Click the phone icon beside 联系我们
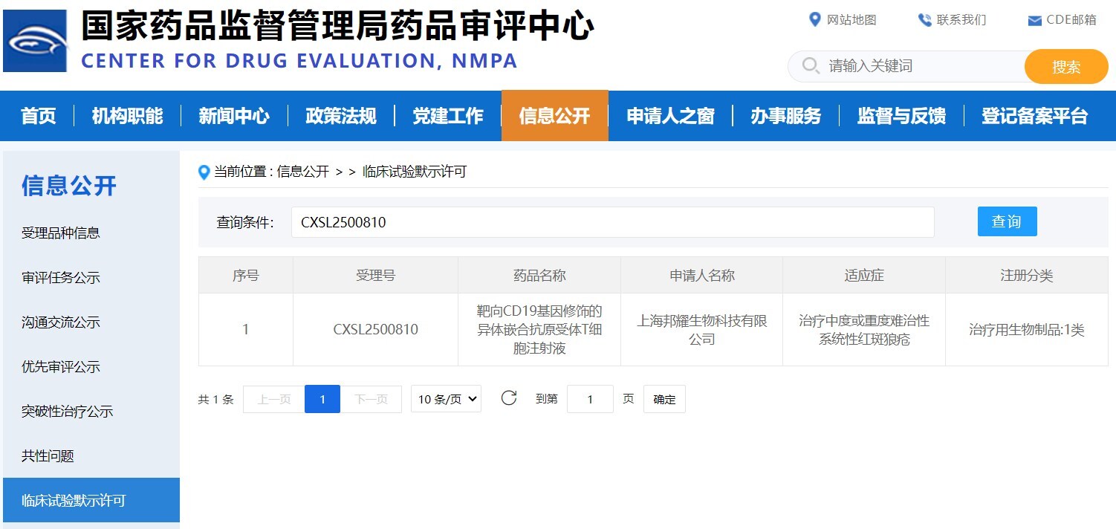This screenshot has height=529, width=1116. (x=924, y=20)
